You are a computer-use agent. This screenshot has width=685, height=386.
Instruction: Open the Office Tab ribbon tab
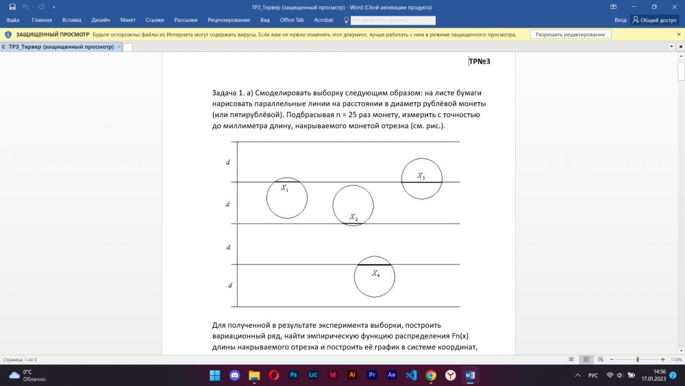(292, 20)
